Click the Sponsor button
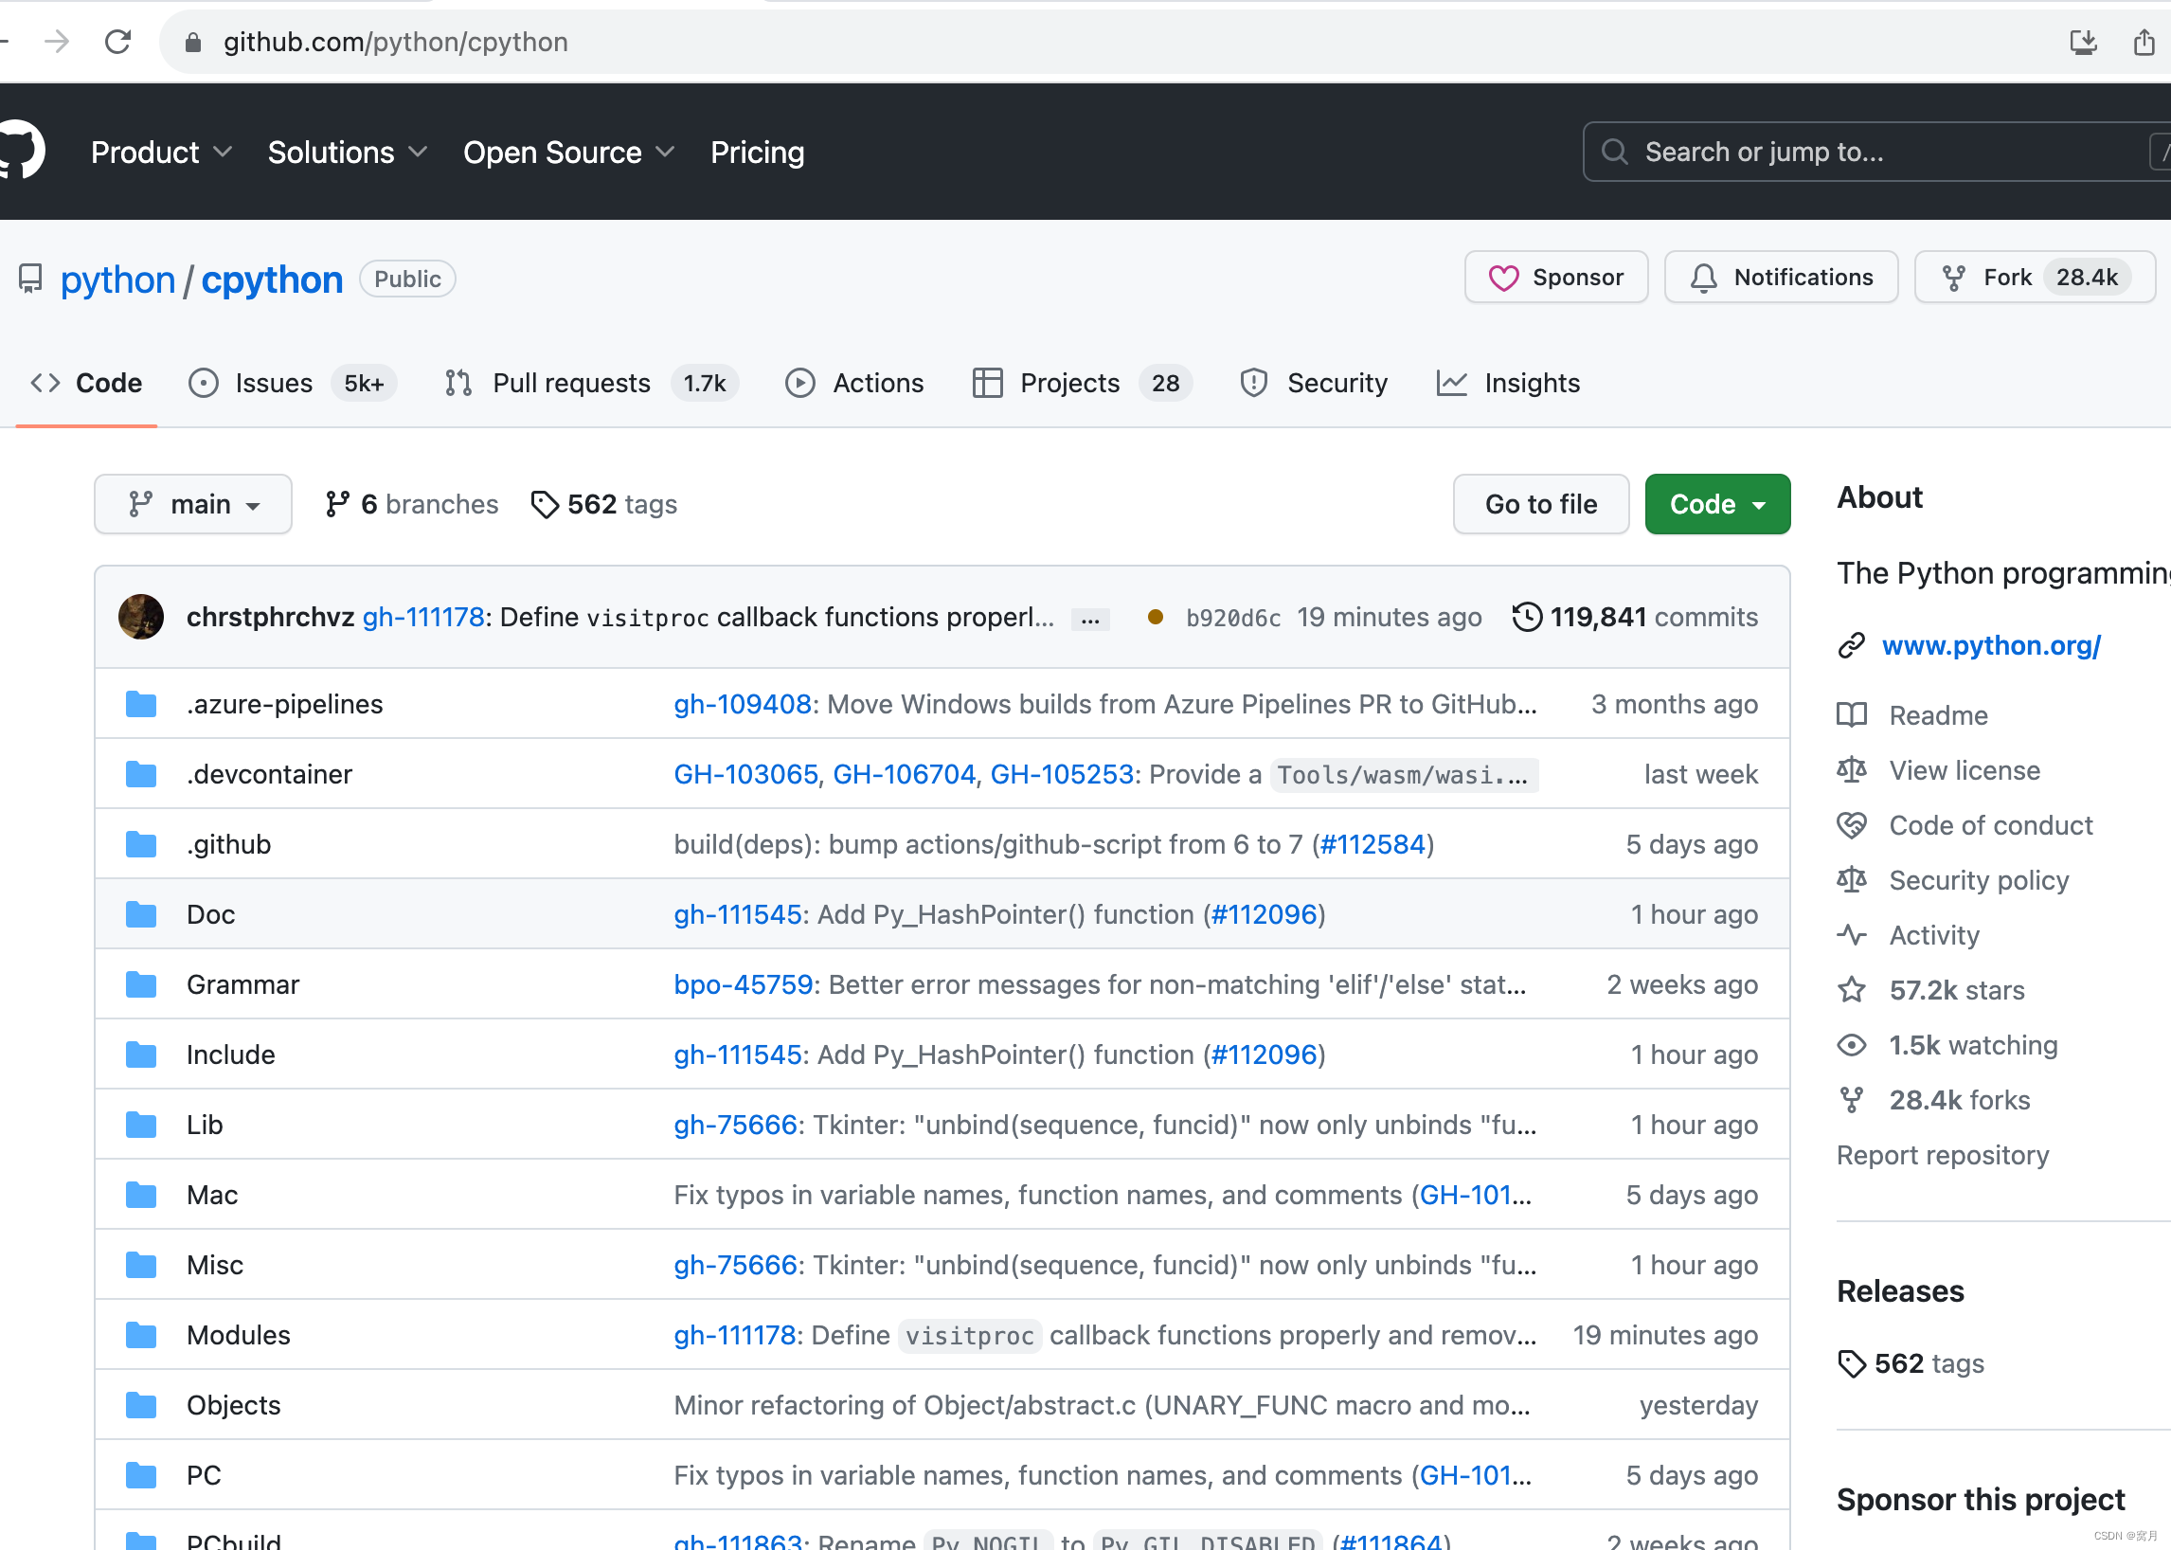 (1555, 278)
